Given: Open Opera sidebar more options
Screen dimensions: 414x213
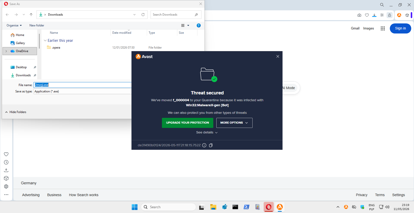Looking at the screenshot, I should pyautogui.click(x=6, y=195).
